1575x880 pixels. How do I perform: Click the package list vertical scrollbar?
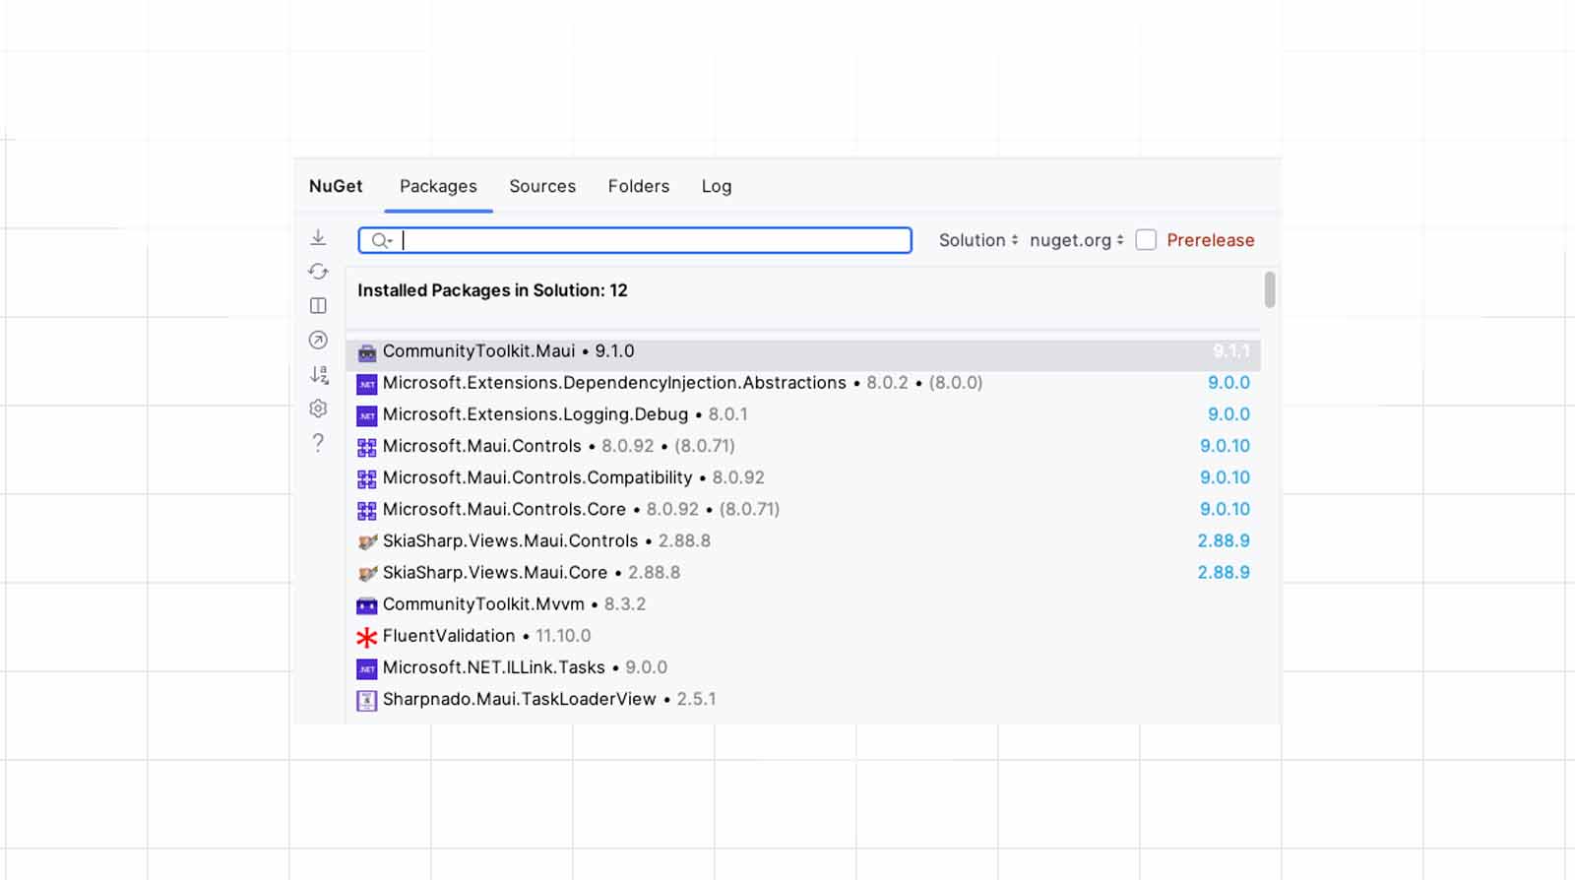[x=1270, y=289]
